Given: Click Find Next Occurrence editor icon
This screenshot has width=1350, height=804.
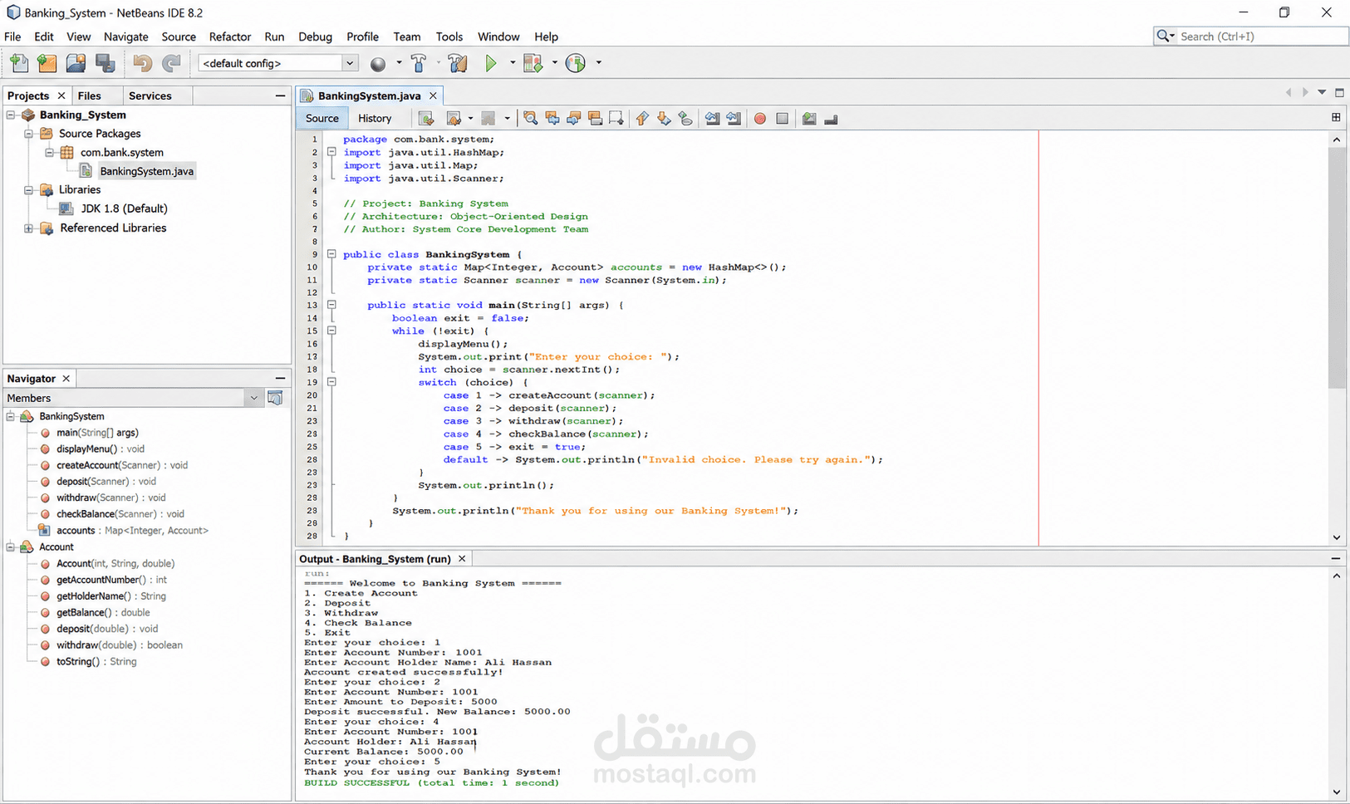Looking at the screenshot, I should 573,119.
